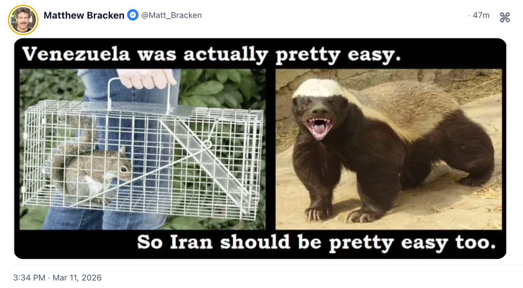Image resolution: width=523 pixels, height=288 pixels.
Task: Click the command-symbol icon at top right
Action: coord(505,17)
